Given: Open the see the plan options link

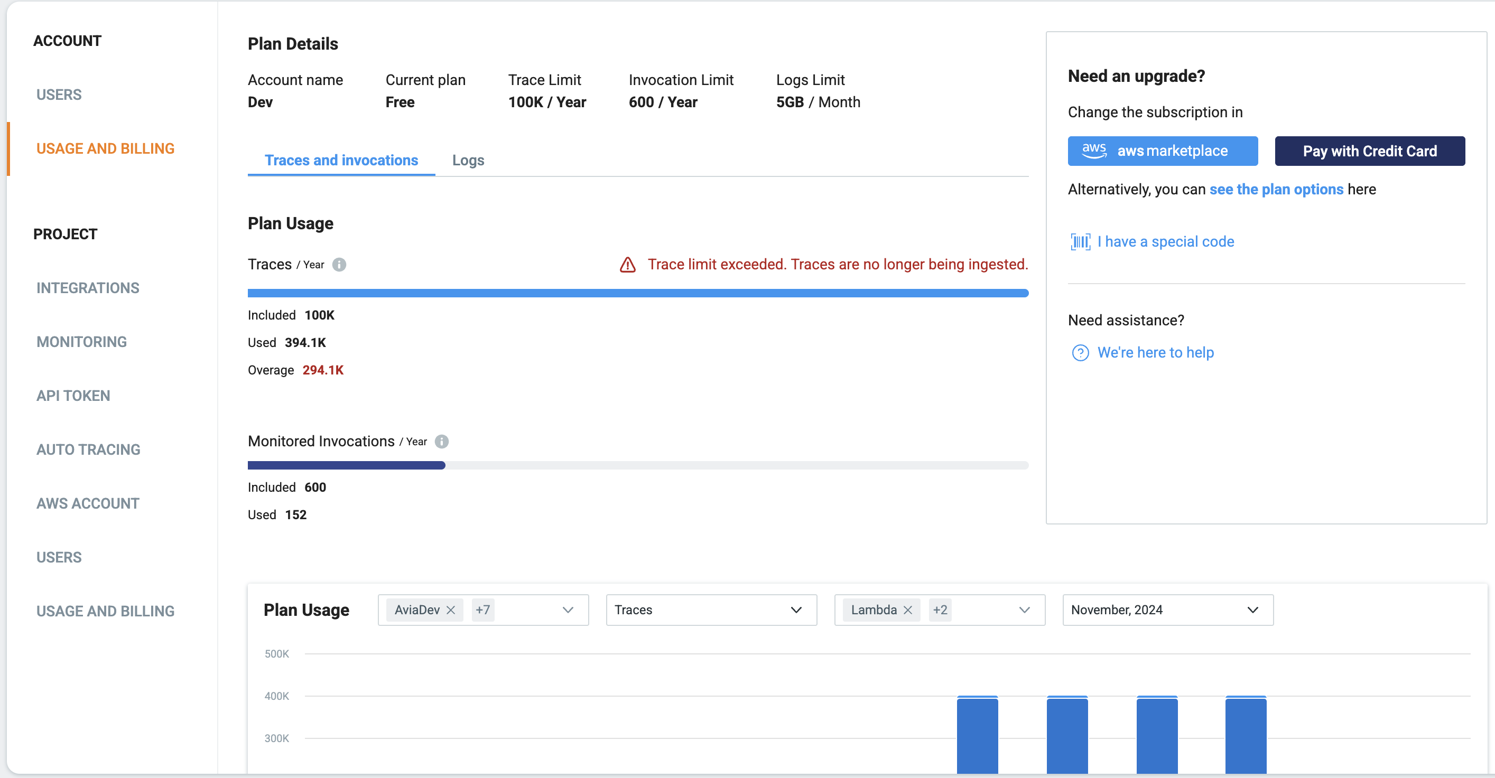Looking at the screenshot, I should 1276,189.
